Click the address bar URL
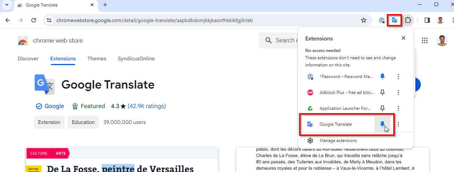The image size is (454, 172). pos(155,20)
